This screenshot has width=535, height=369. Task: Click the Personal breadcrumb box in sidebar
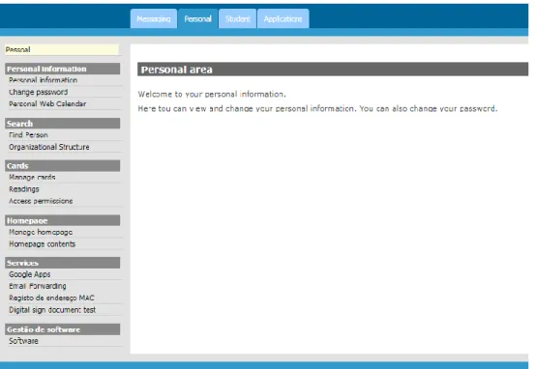pyautogui.click(x=62, y=49)
